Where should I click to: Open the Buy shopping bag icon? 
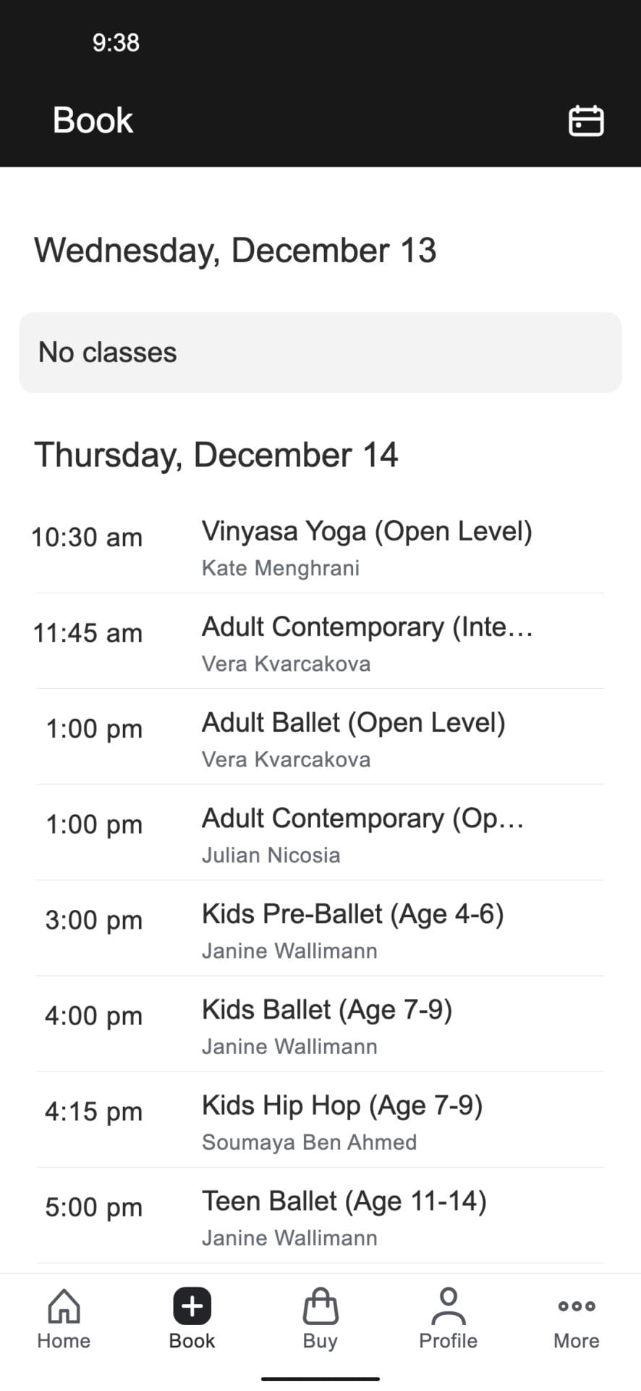click(x=320, y=1306)
